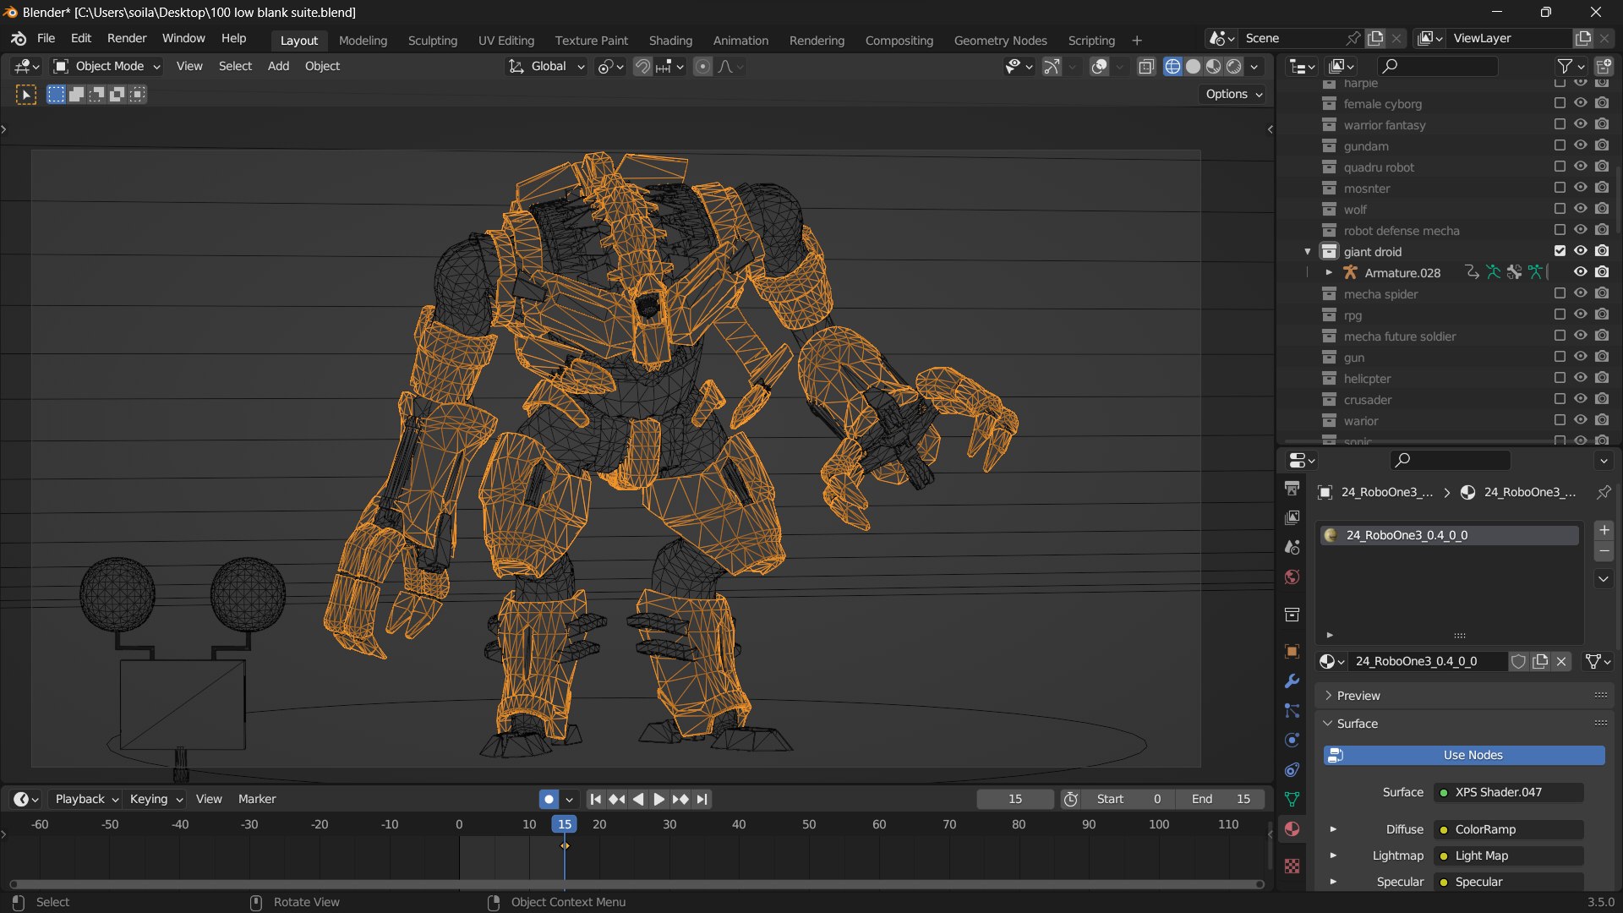
Task: Click the XPS Shader.047 surface field
Action: (x=1509, y=792)
